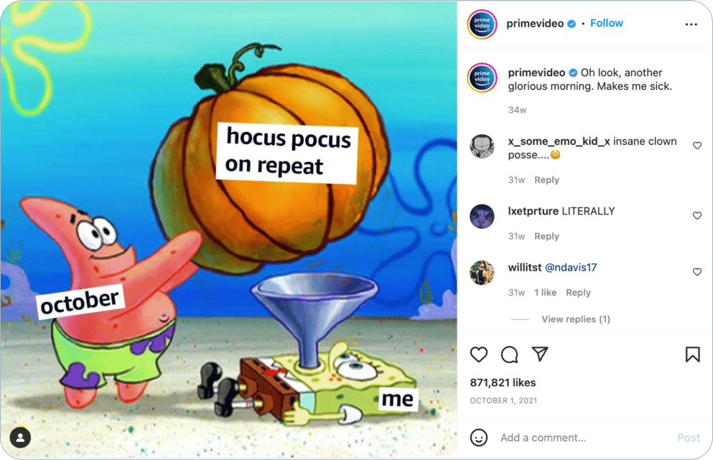Expand View replies (1)
This screenshot has height=460, width=713.
point(576,319)
